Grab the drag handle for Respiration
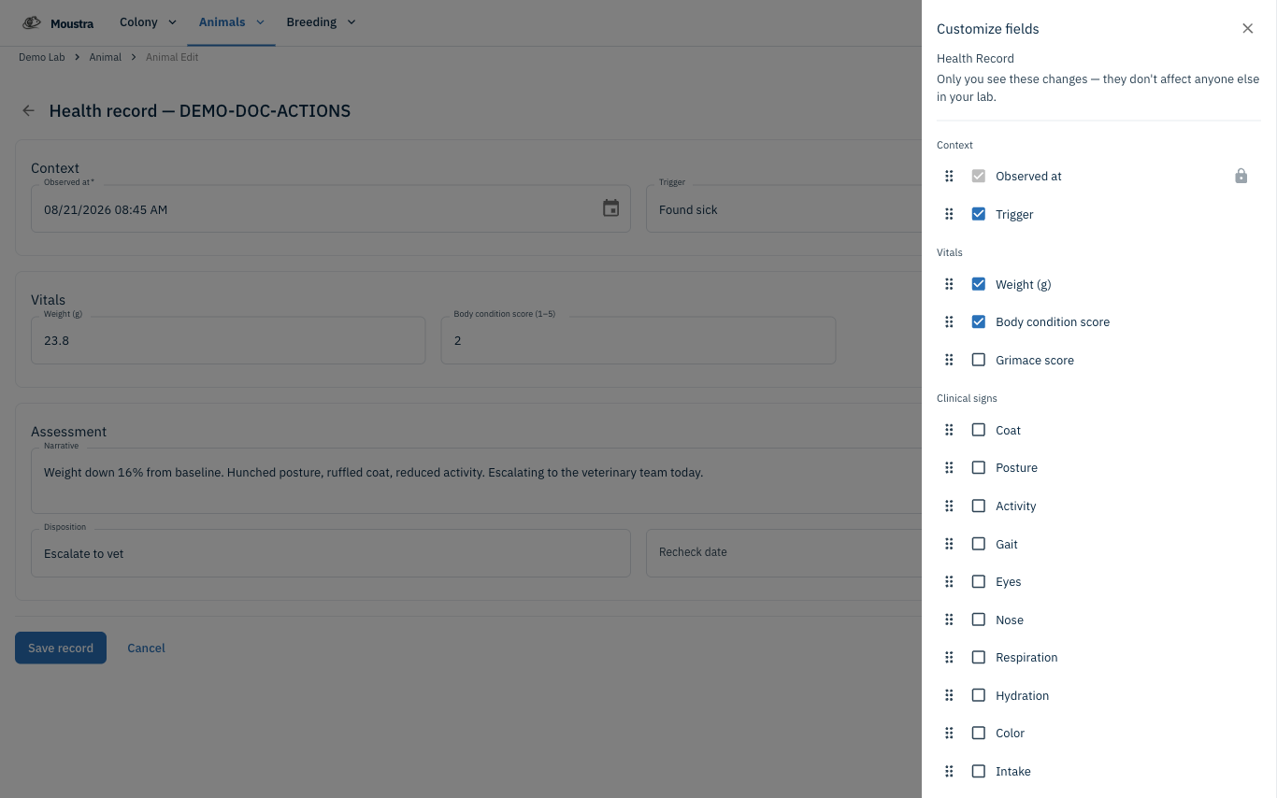This screenshot has height=798, width=1277. click(x=949, y=657)
